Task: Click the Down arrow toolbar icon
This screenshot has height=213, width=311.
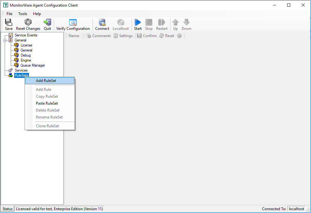Action: coord(186,22)
